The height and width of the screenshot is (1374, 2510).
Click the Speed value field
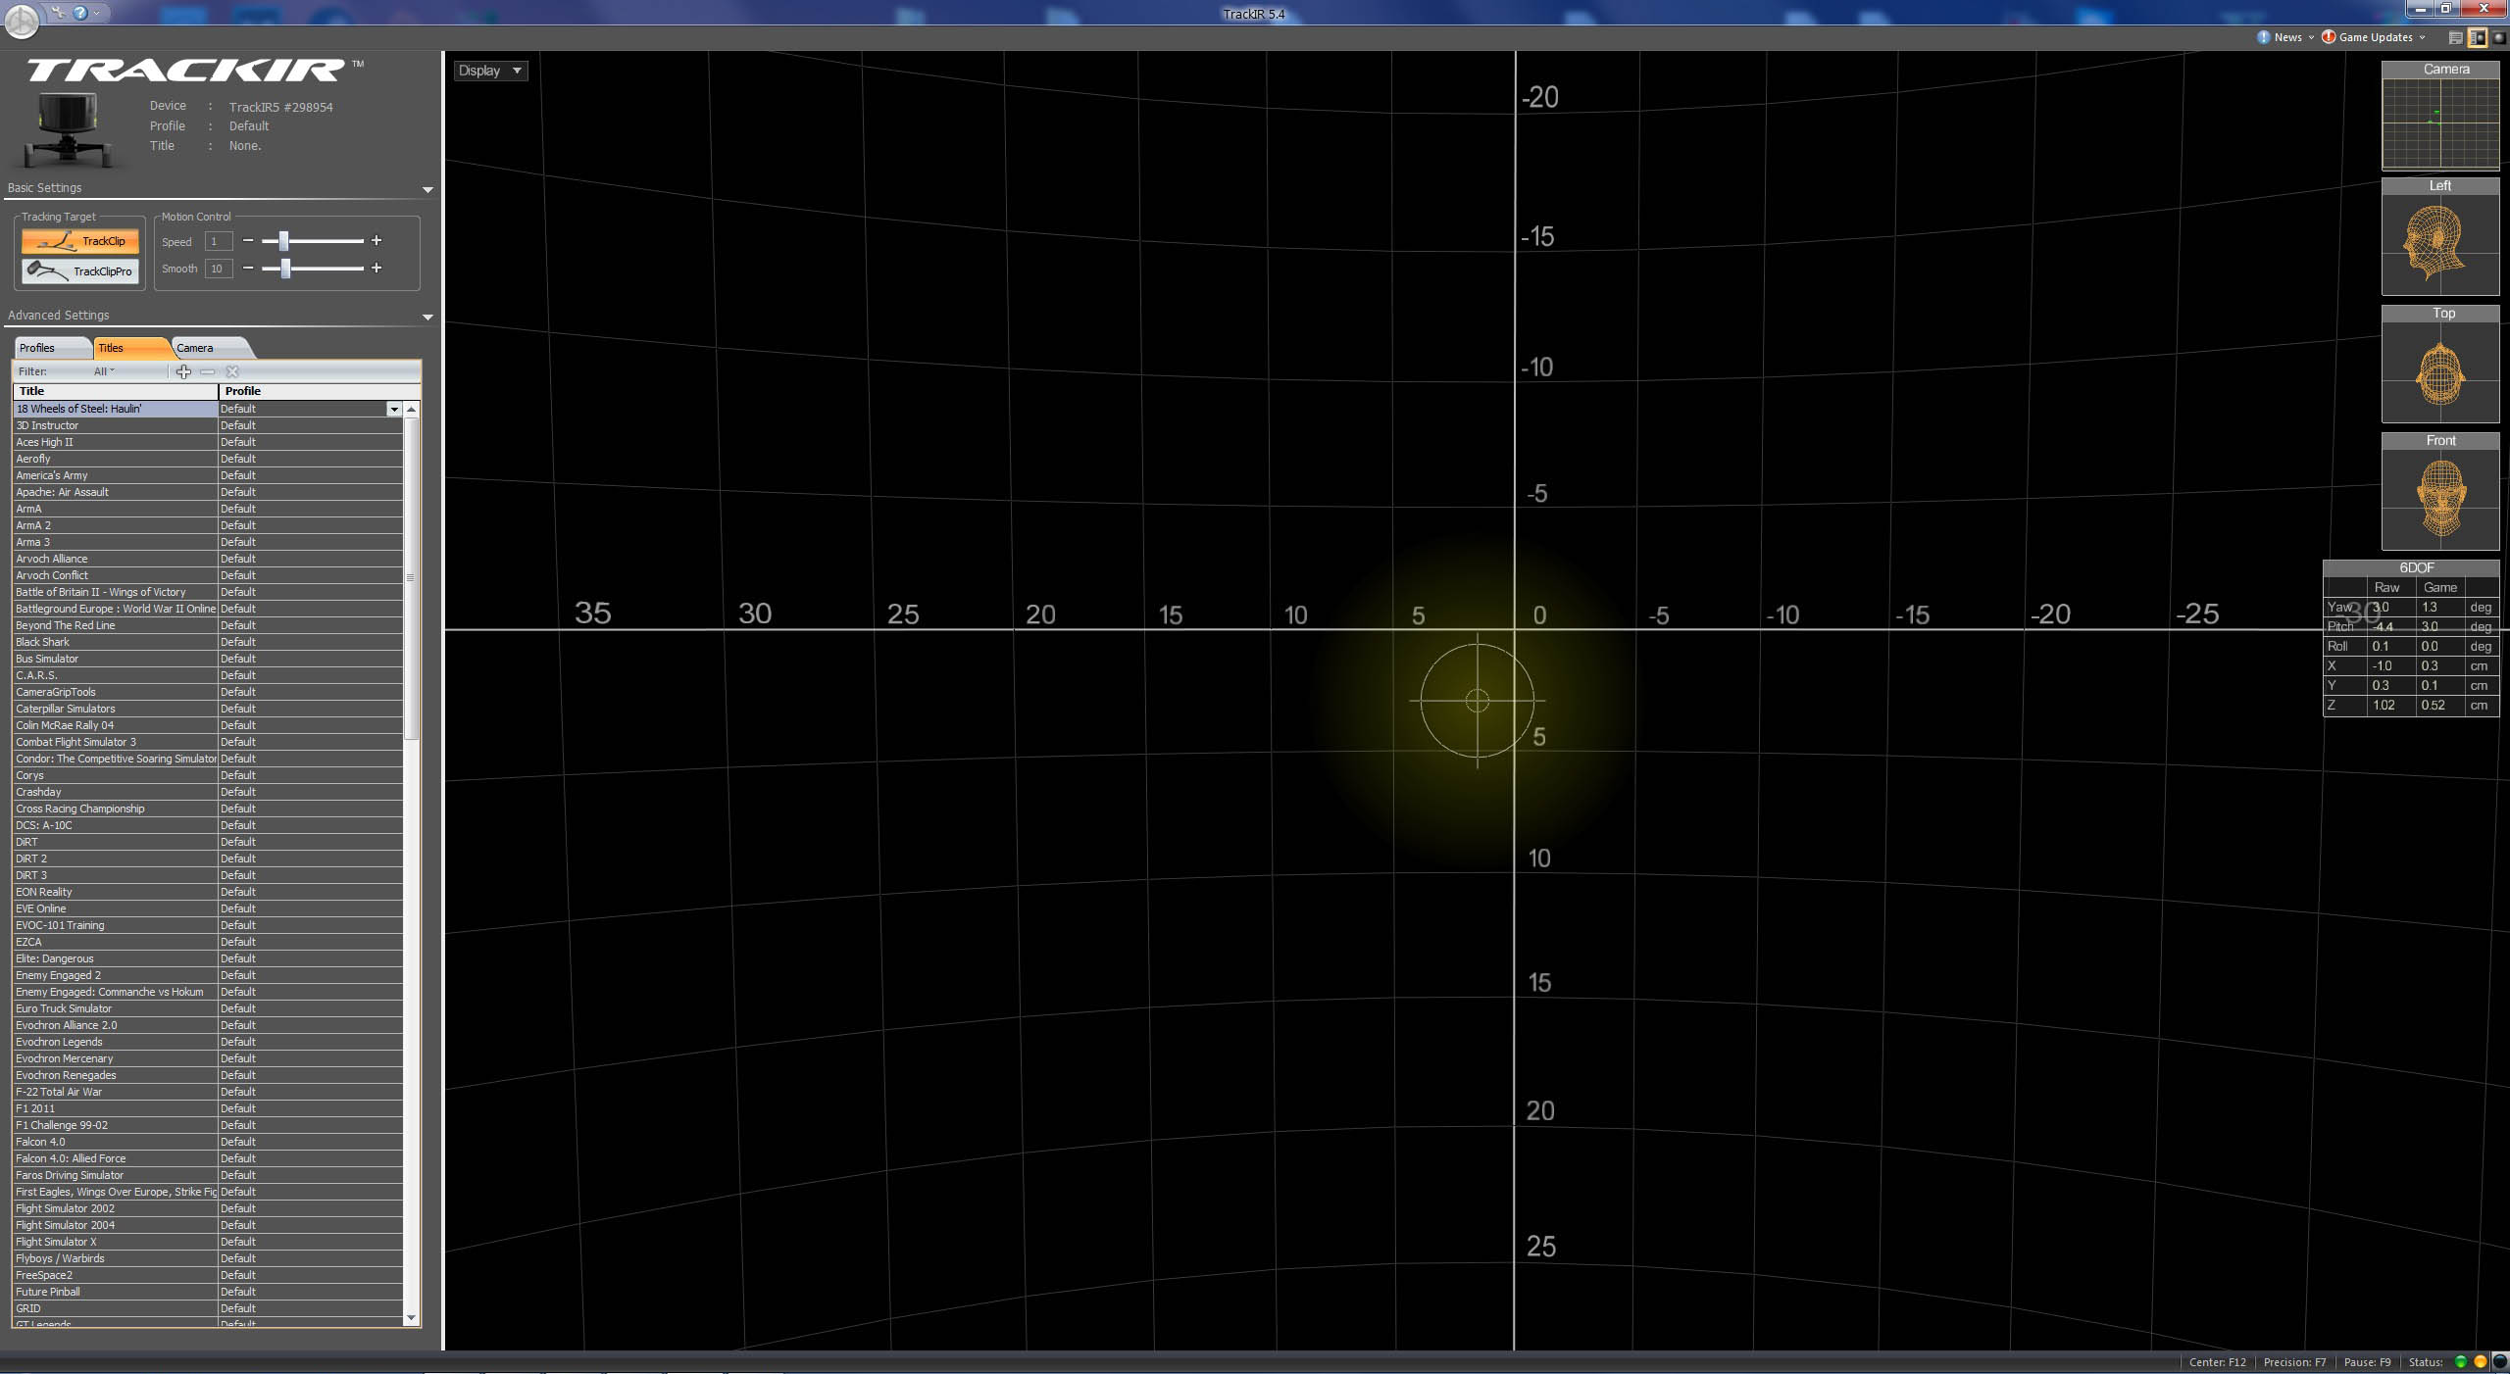(218, 241)
